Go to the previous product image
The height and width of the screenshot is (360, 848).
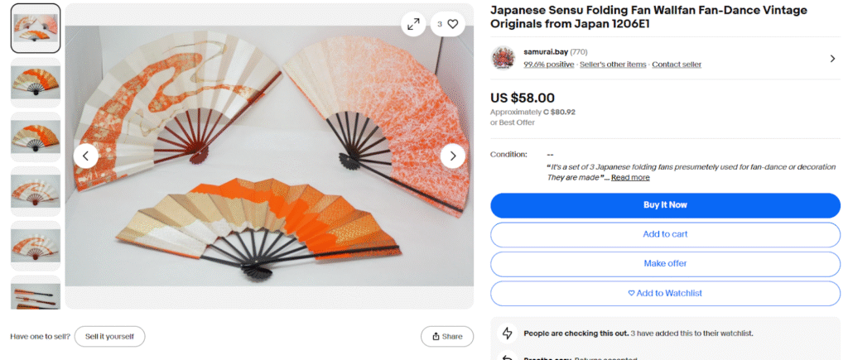86,155
